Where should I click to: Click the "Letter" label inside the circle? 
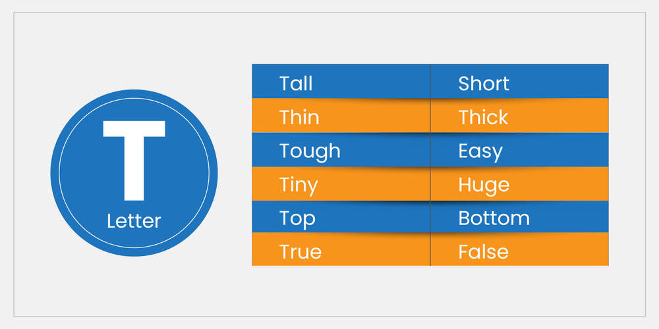pos(134,221)
